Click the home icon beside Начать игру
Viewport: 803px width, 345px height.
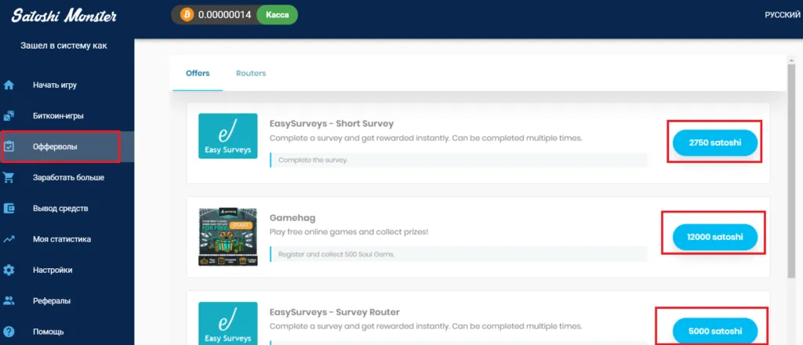[9, 85]
